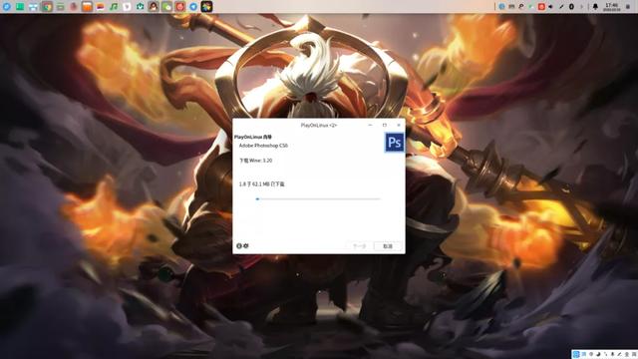Close the PlayOnLinux wizard window
Viewport: 638px width, 359px height.
tap(399, 125)
